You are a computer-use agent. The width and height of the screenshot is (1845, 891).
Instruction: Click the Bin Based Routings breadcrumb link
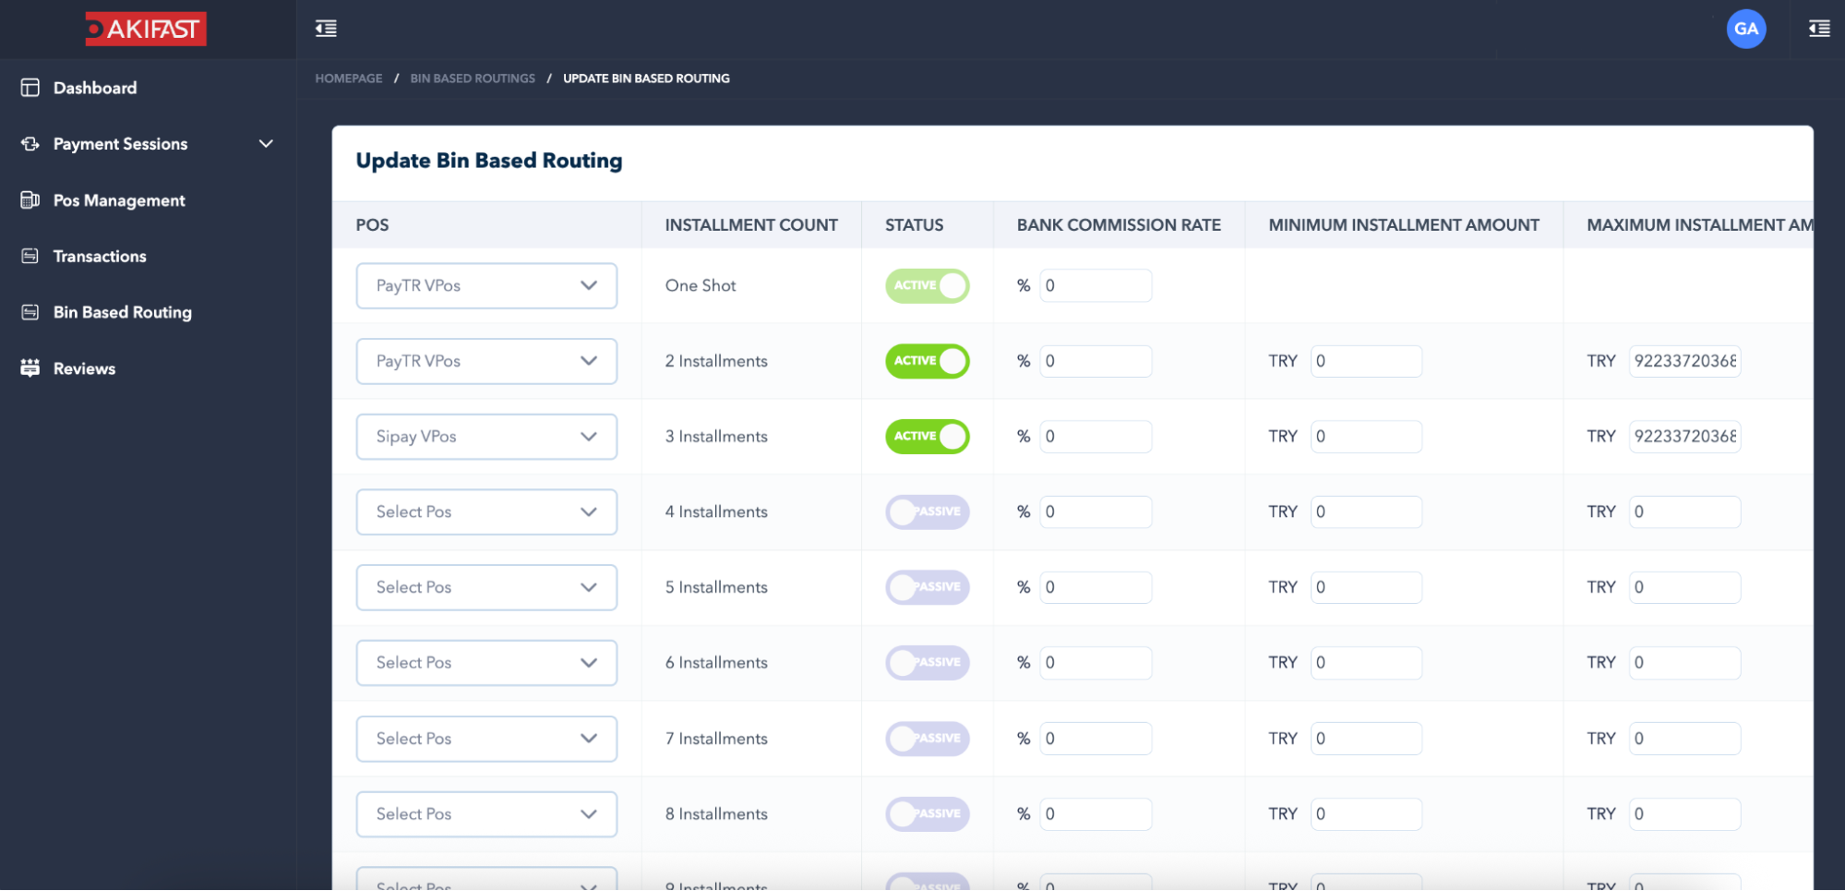pyautogui.click(x=473, y=78)
